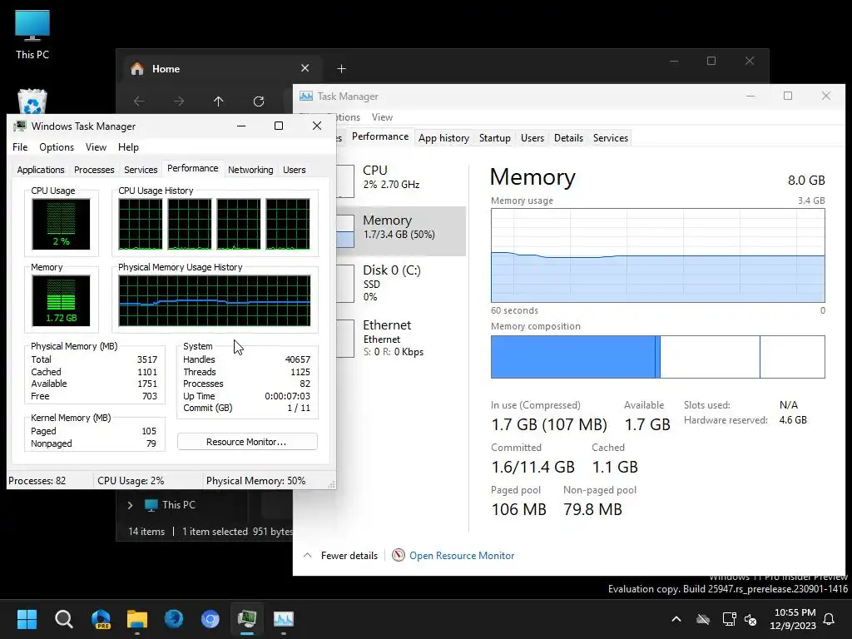Screen dimensions: 852x639
Task: Close the Home tab in Explorer
Action: click(x=305, y=68)
